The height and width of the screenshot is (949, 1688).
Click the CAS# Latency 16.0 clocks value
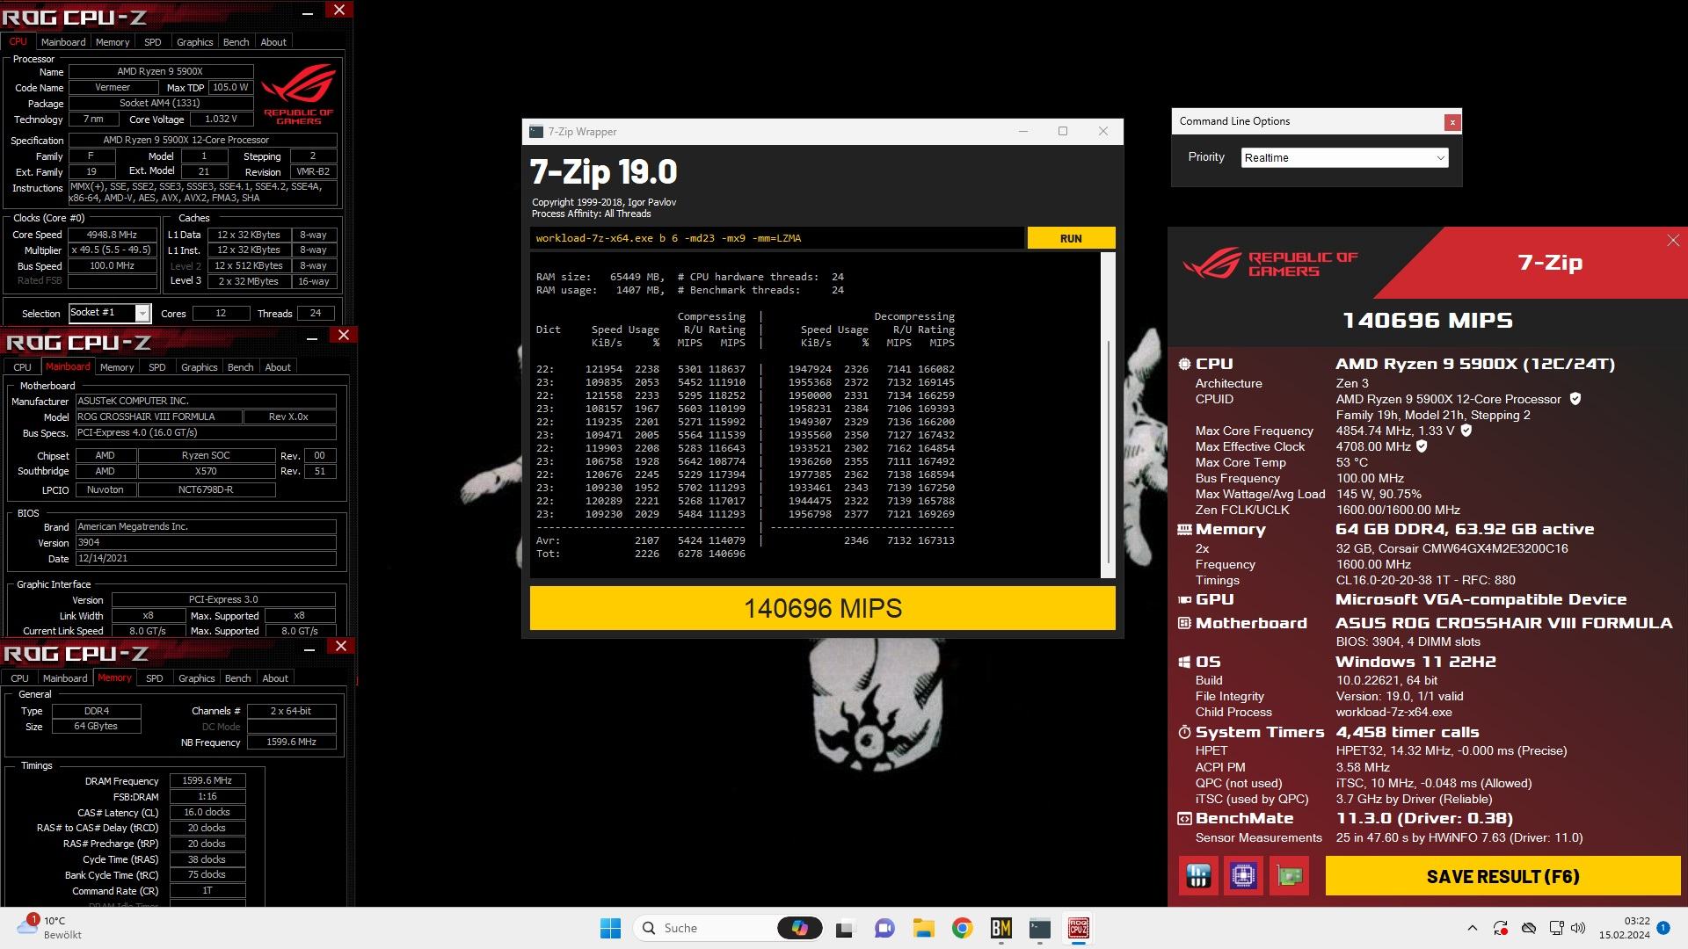(x=207, y=812)
